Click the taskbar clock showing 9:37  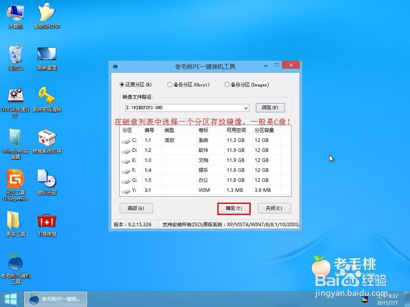(387, 299)
